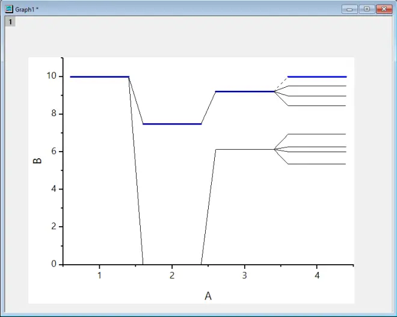The image size is (397, 317).
Task: Click X axis tick label 4
Action: 317,275
